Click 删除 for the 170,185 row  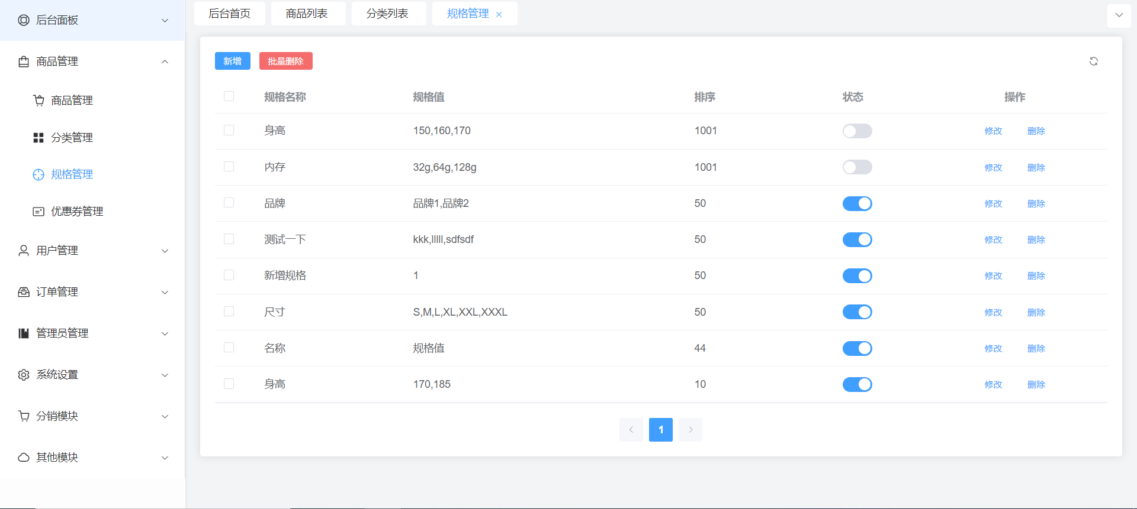click(x=1036, y=384)
